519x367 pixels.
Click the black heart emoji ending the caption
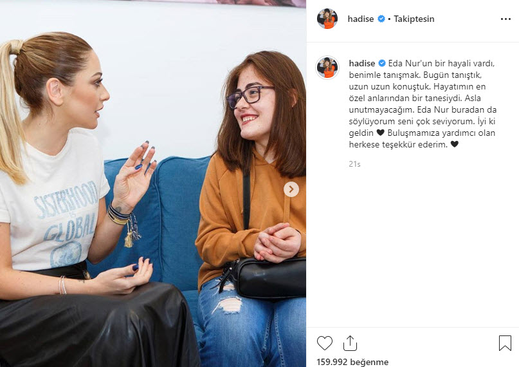(x=455, y=144)
